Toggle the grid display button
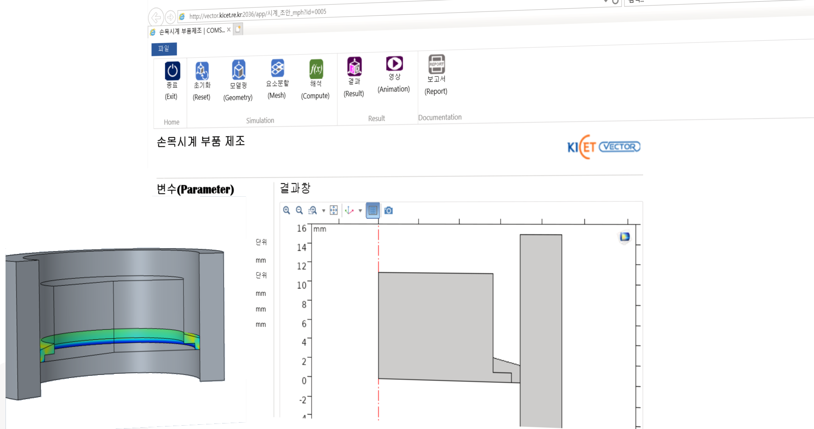The image size is (814, 429). tap(373, 210)
